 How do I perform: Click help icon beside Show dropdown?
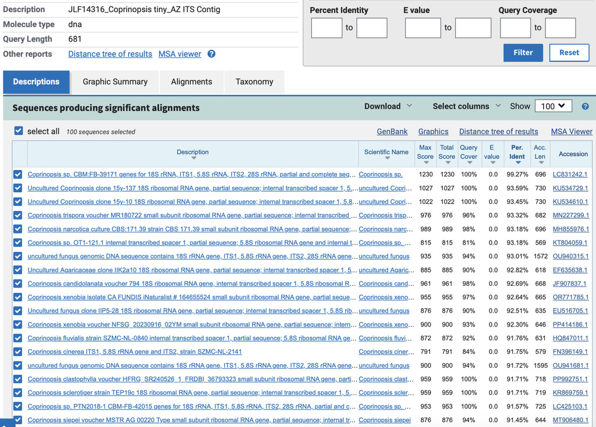585,107
